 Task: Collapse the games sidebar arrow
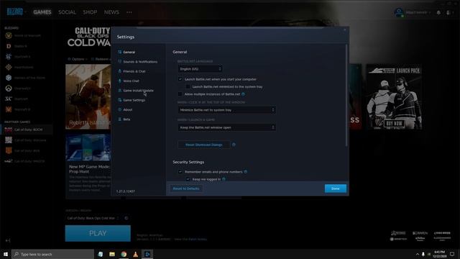pos(8,240)
